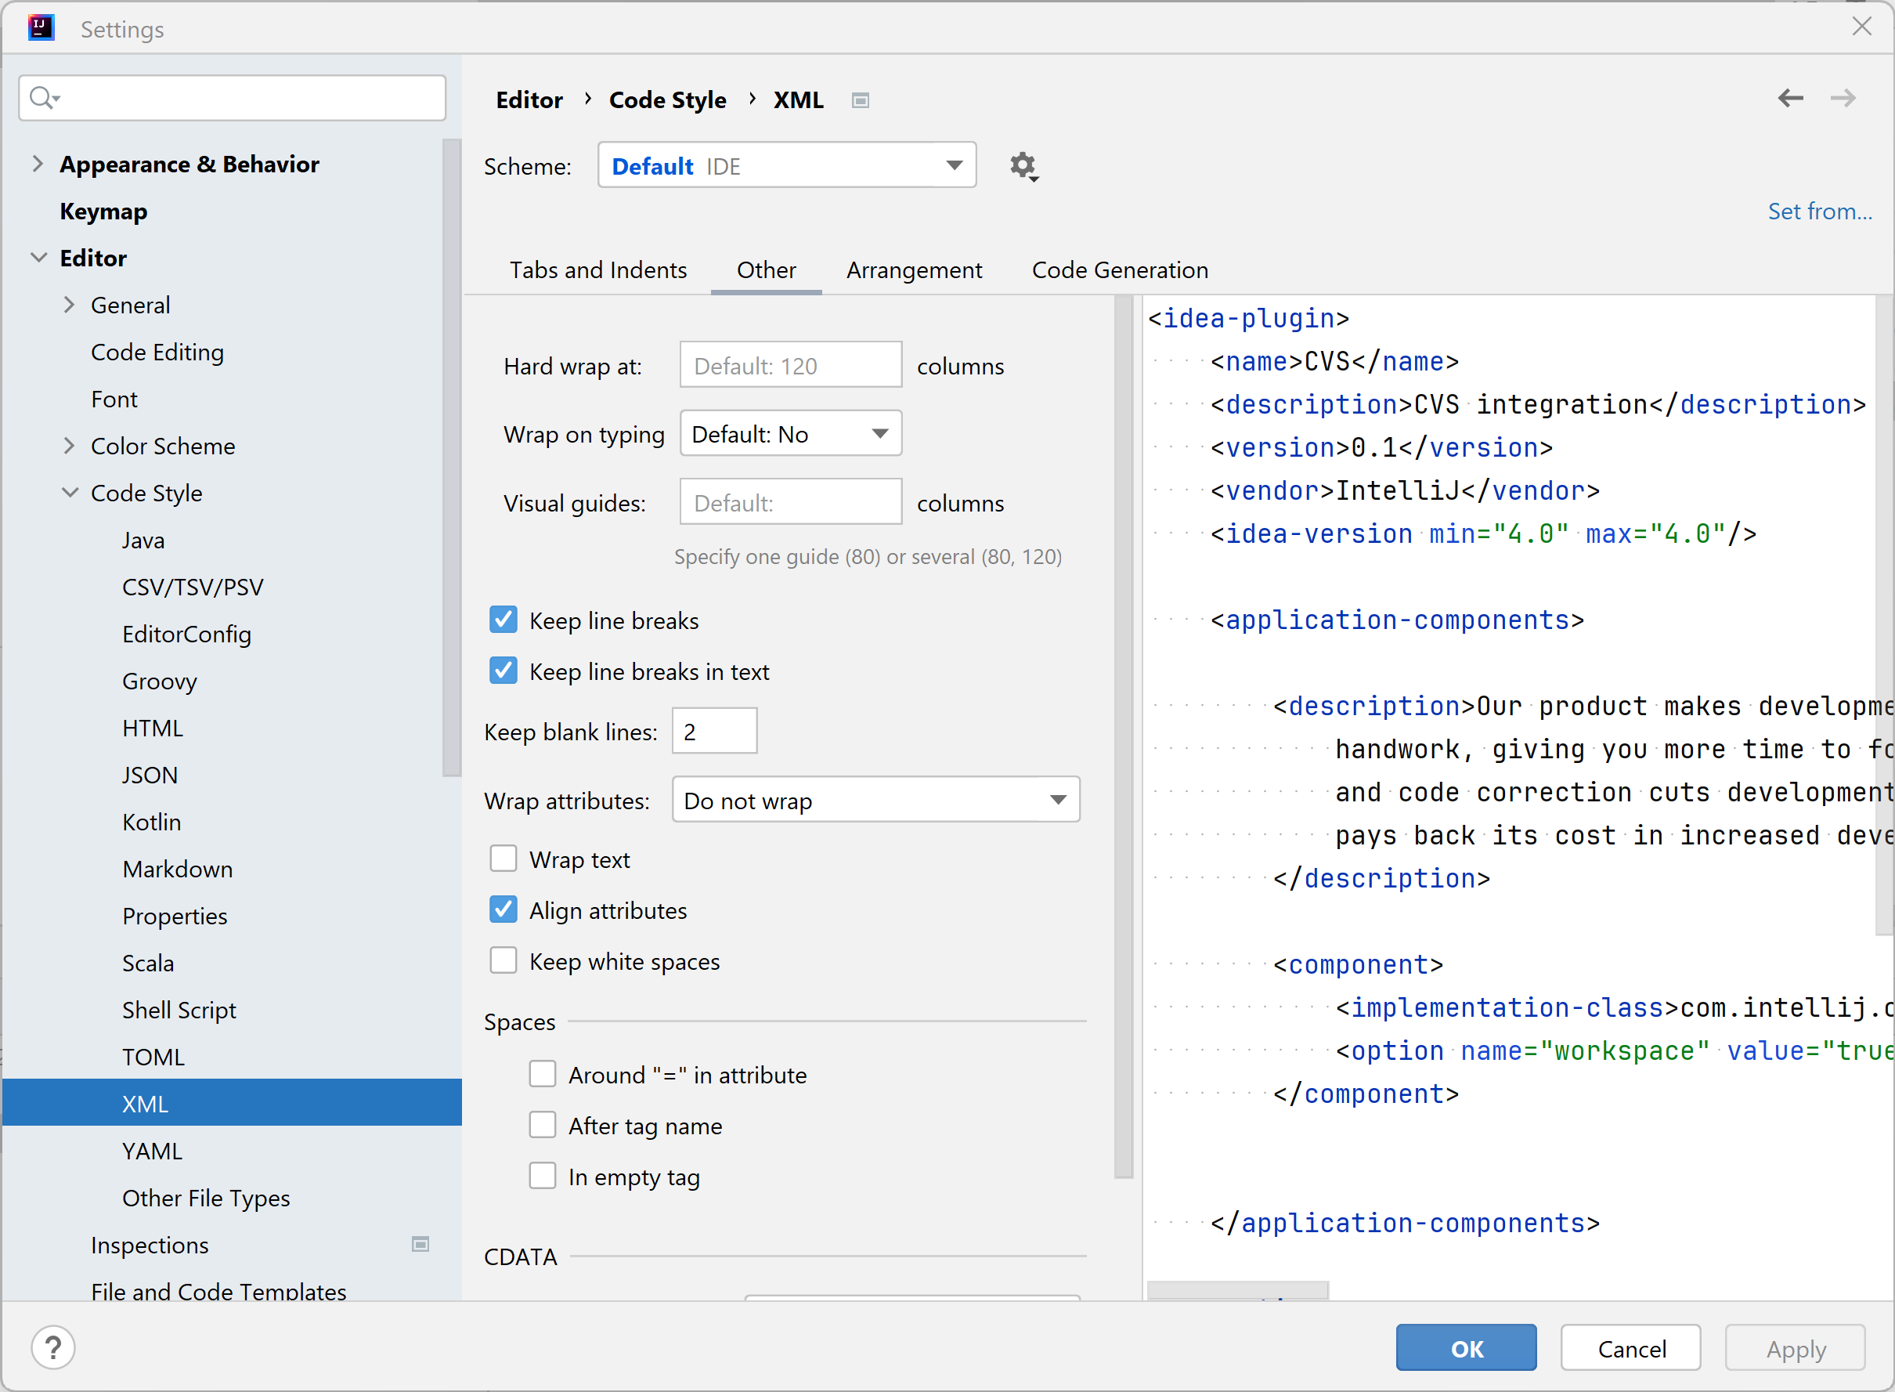Viewport: 1895px width, 1392px height.
Task: Click project-level icon next to XML breadcrumb
Action: 860,100
